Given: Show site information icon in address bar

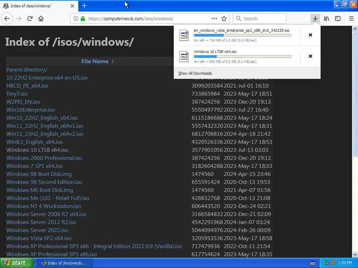Looking at the screenshot, I should [x=76, y=19].
